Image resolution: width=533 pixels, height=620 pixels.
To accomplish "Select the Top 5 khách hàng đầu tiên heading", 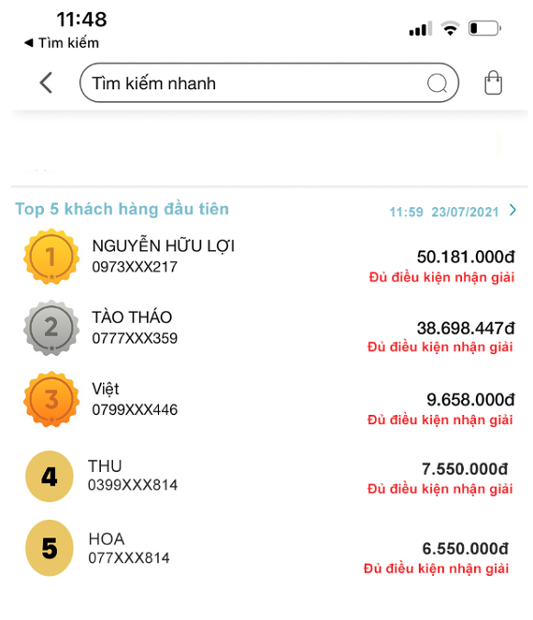I will [x=122, y=209].
